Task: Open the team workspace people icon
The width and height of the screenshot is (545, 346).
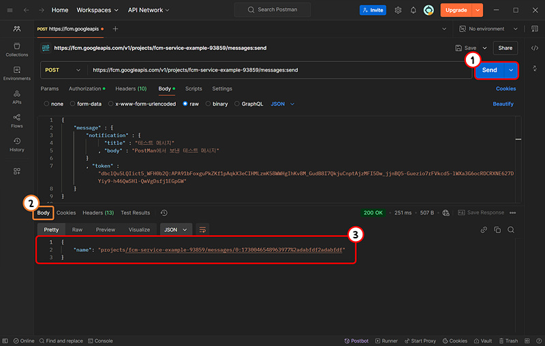Action: [16, 29]
